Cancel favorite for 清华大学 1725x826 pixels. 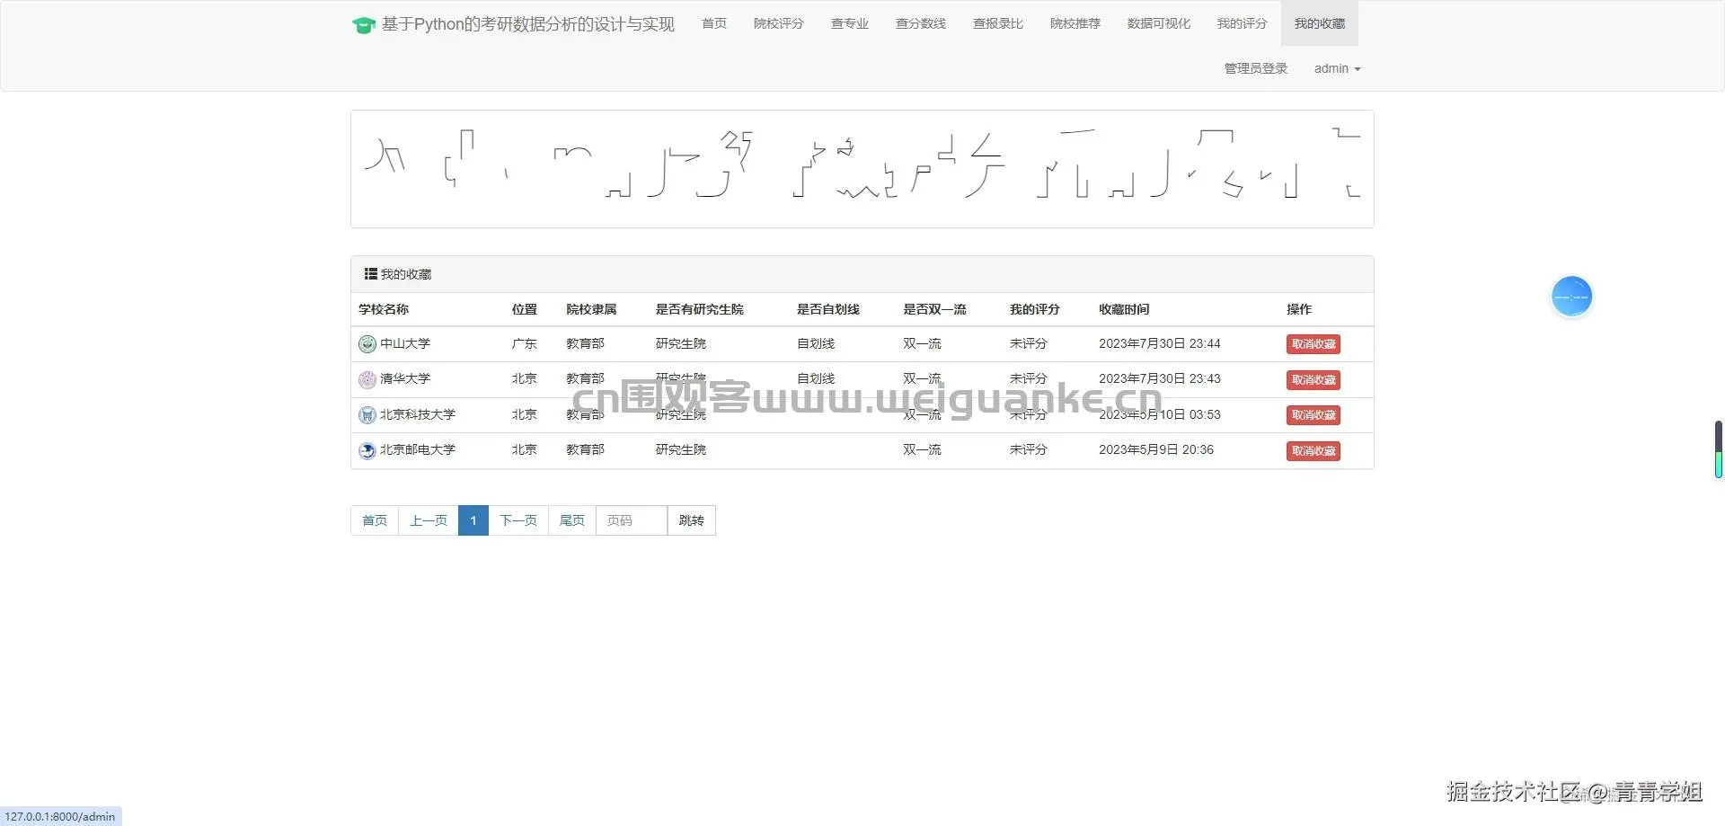1314,380
